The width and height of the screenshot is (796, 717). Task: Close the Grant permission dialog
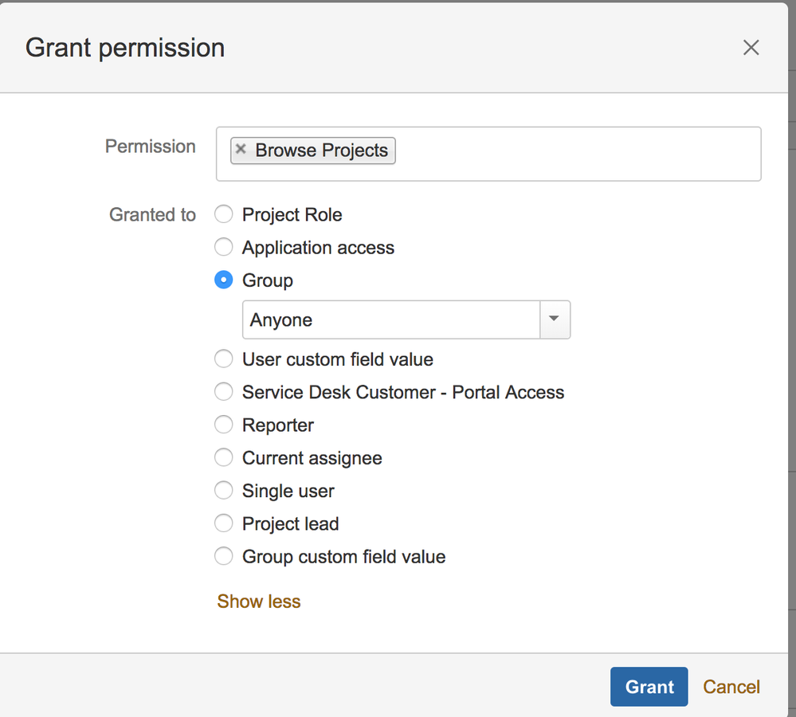coord(751,48)
